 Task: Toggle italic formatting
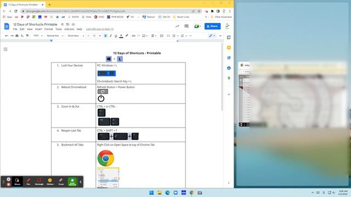tap(111, 36)
